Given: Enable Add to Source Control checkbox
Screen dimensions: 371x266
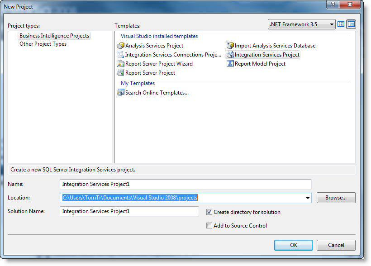Looking at the screenshot, I should click(209, 226).
